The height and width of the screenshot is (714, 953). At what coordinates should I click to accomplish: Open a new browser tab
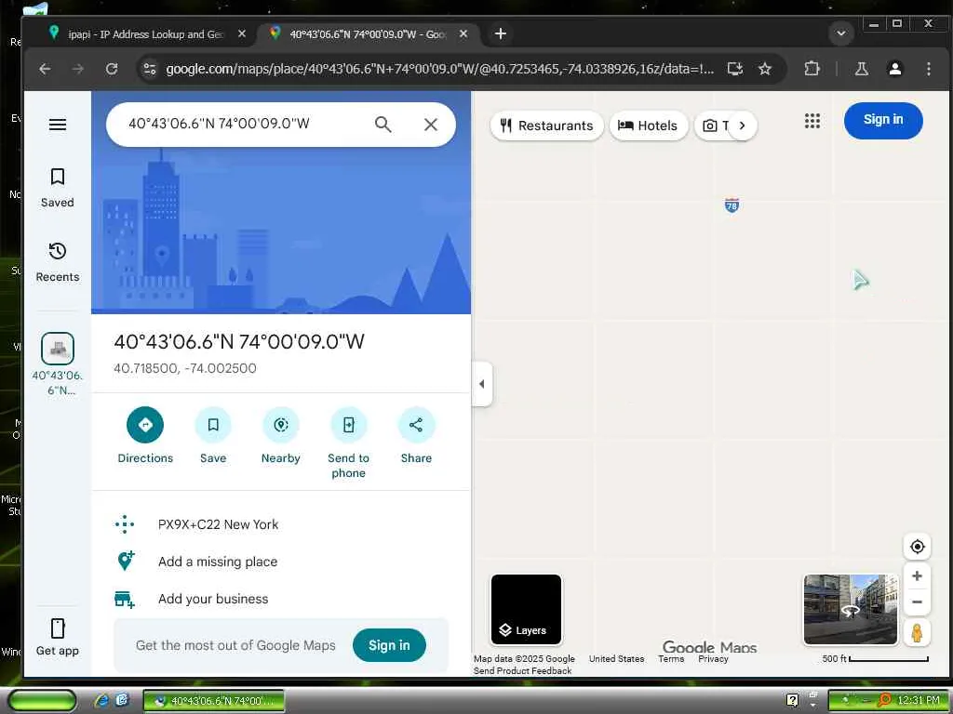click(x=501, y=34)
